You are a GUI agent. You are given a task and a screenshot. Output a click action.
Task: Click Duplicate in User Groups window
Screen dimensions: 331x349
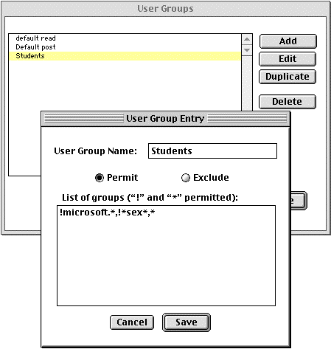coord(288,77)
